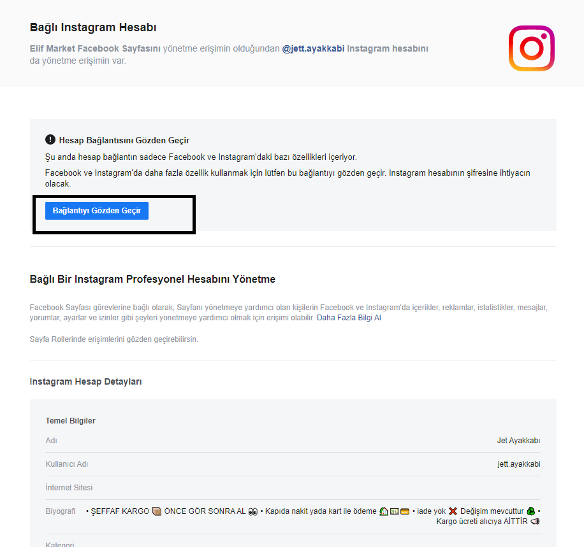This screenshot has height=547, width=584.
Task: Click the Bağlı Instagram Hesabı heading
Action: tap(93, 27)
